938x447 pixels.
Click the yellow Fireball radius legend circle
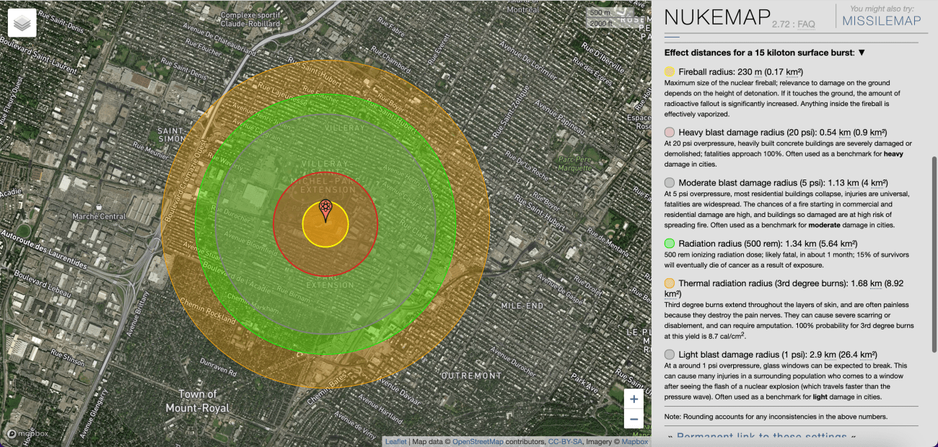click(670, 71)
